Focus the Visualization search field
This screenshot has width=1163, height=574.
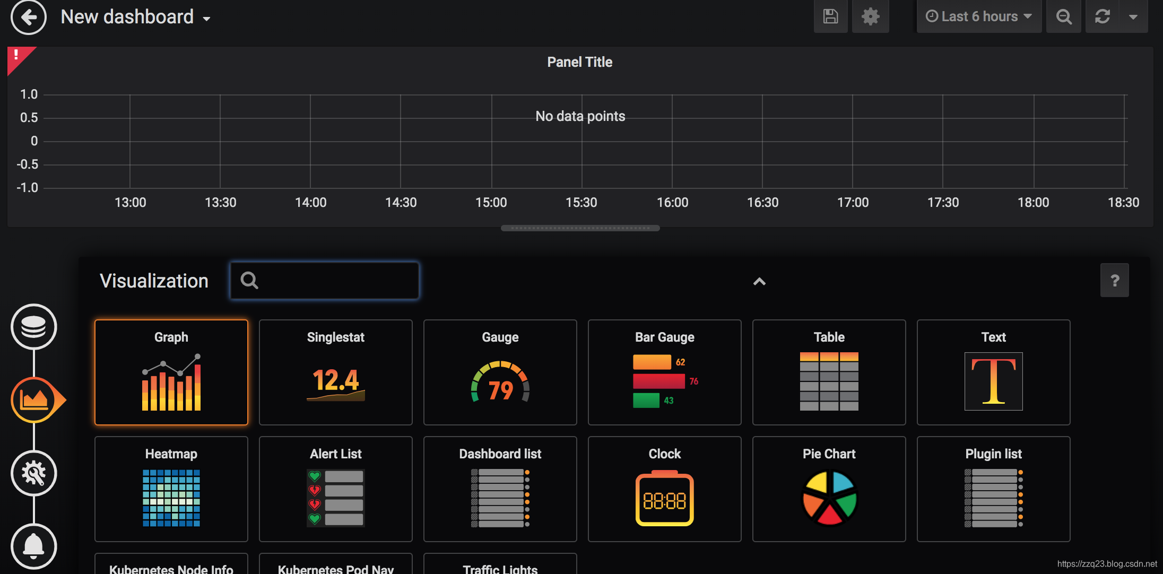(x=325, y=280)
